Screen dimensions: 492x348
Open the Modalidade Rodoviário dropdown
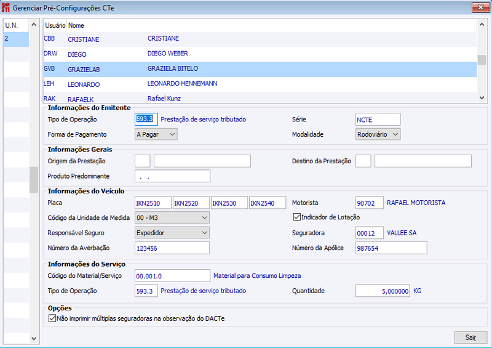coord(378,134)
